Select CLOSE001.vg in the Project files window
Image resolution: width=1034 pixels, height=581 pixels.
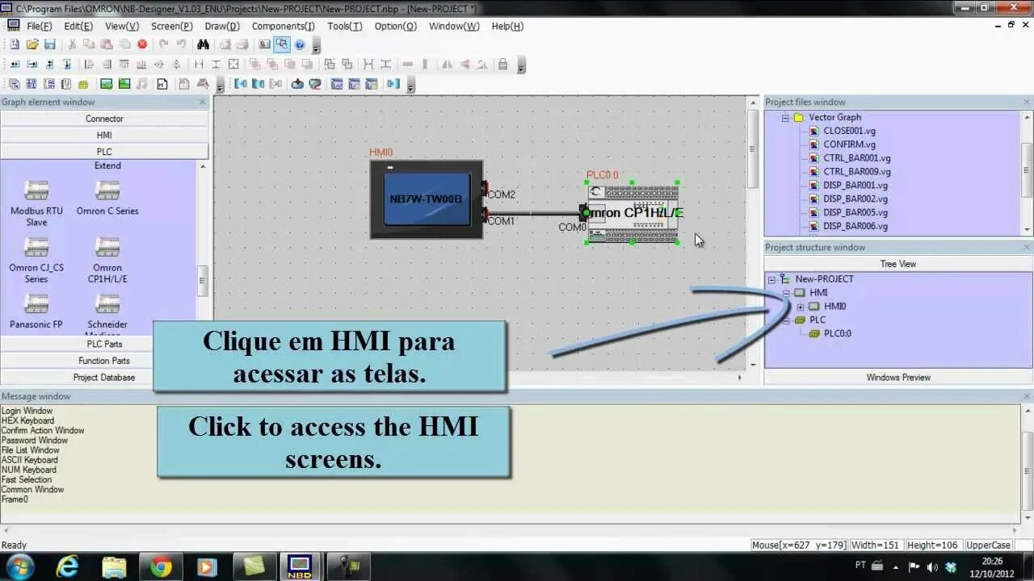(x=849, y=131)
